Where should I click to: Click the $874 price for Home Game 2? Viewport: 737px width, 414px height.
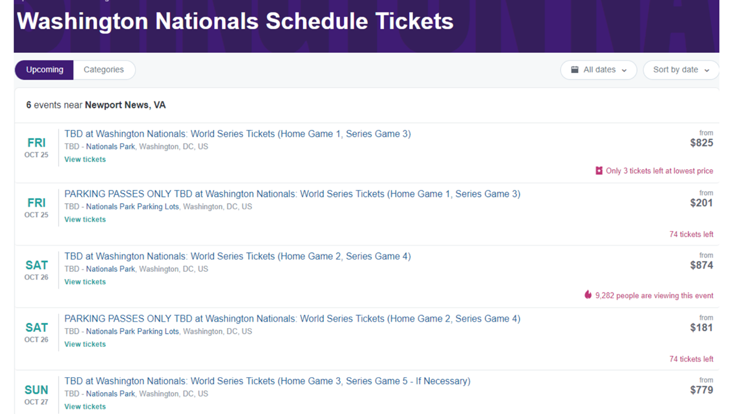pos(701,265)
